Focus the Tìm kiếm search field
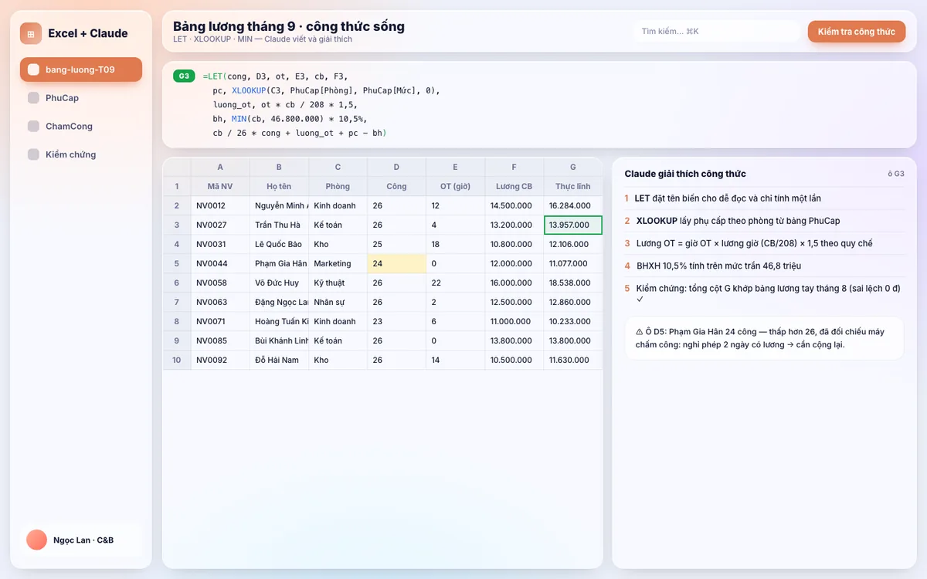 716,32
